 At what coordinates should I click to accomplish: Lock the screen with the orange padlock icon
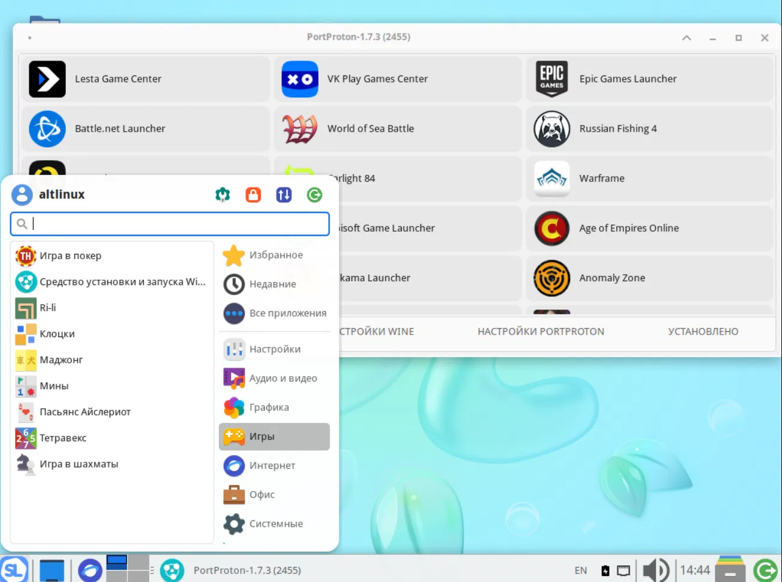click(253, 195)
